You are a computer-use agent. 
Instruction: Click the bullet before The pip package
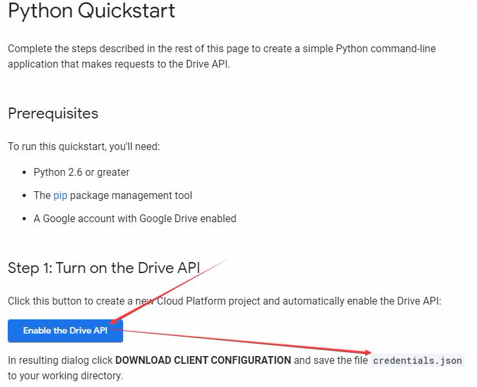[25, 196]
